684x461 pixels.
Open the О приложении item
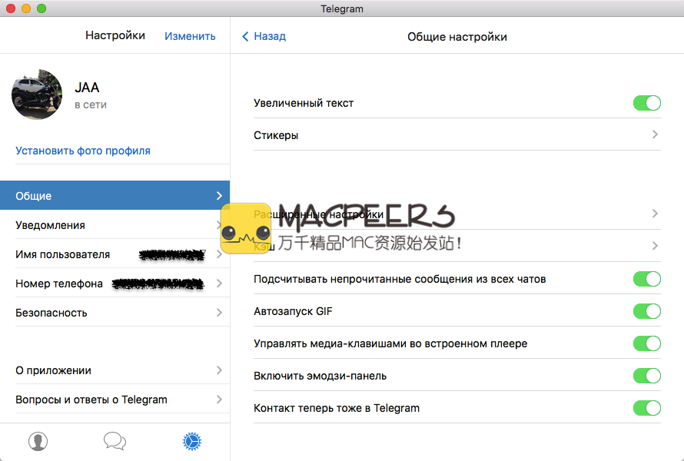(115, 370)
